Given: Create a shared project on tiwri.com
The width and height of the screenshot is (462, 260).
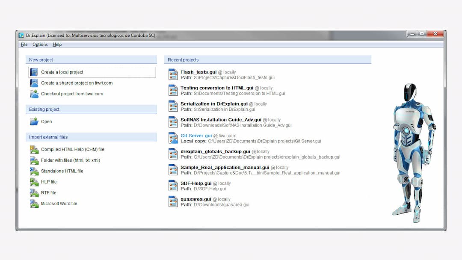Looking at the screenshot, I should click(77, 83).
